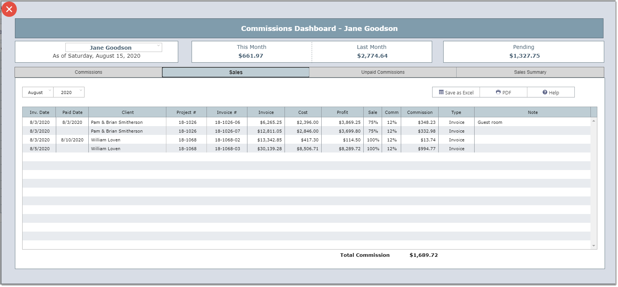Click the Sale column header
Screen dimensions: 618x287
point(373,112)
